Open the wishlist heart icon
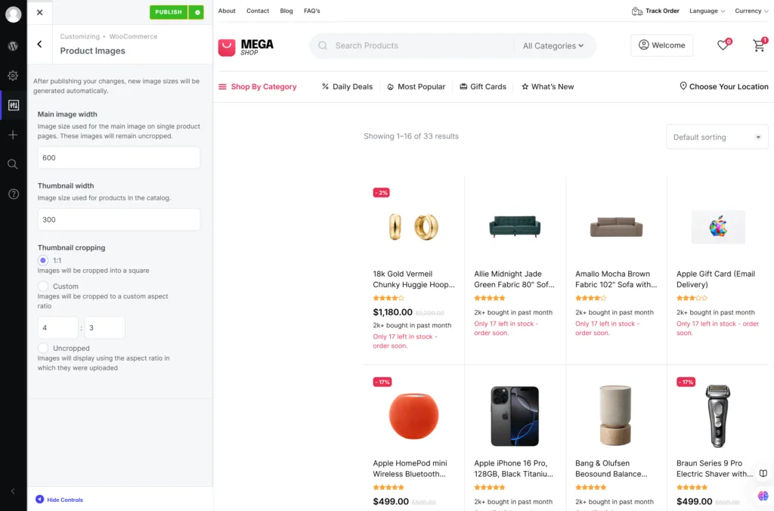Viewport: 774px width, 511px height. tap(723, 45)
